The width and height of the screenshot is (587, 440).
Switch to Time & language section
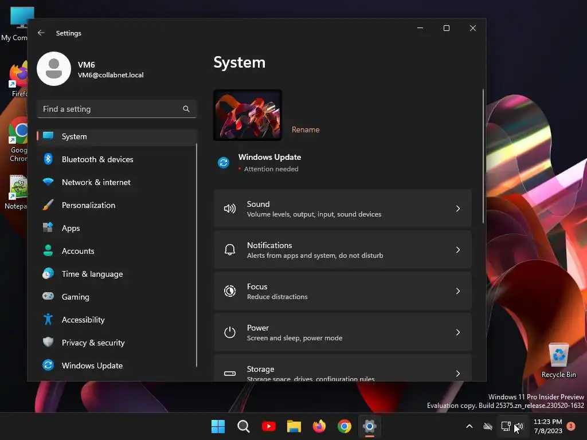116,274
